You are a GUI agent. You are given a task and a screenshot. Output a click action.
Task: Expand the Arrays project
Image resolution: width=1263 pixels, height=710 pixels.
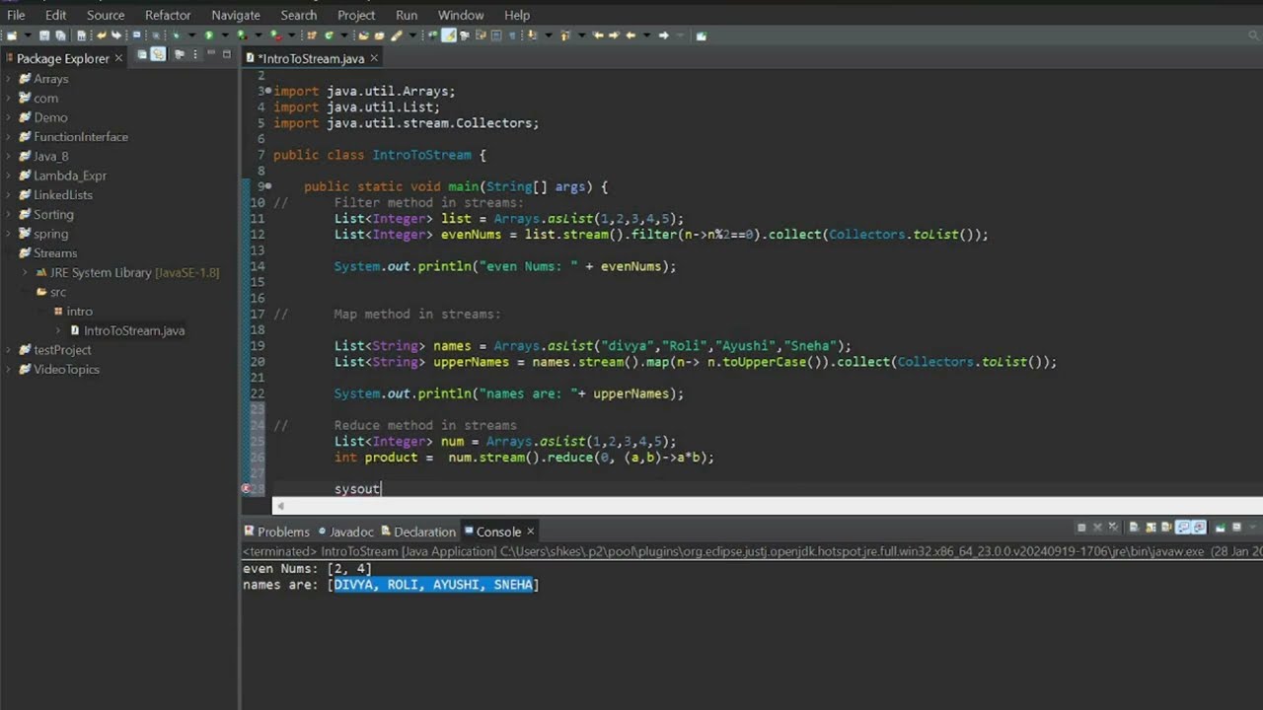pos(9,79)
